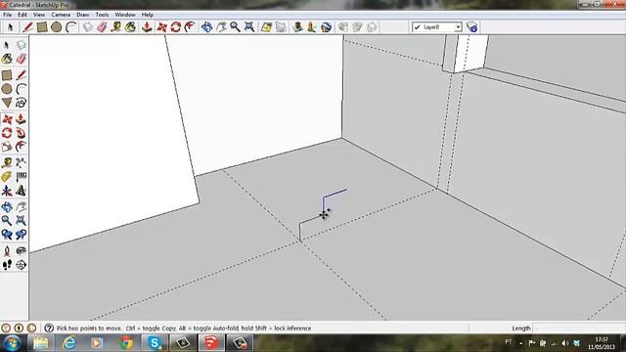Activate the Section Plane tool
Viewport: 626px width, 352px height.
tap(21, 265)
